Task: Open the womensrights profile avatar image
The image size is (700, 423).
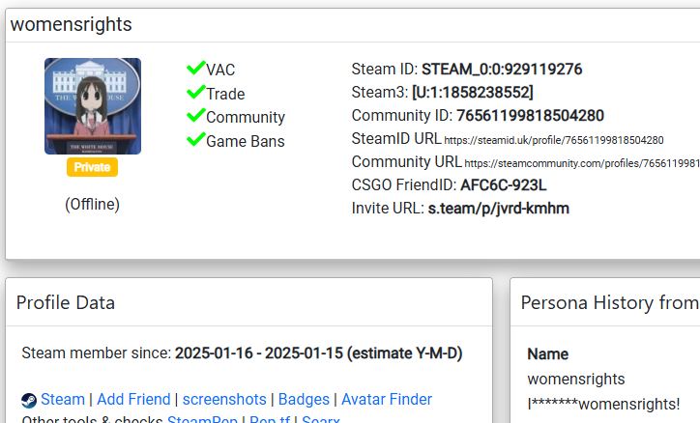Action: pyautogui.click(x=92, y=106)
